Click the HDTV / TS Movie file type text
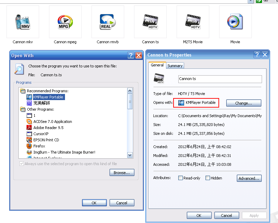Viewport: 278px width, 223px height. coord(192,94)
